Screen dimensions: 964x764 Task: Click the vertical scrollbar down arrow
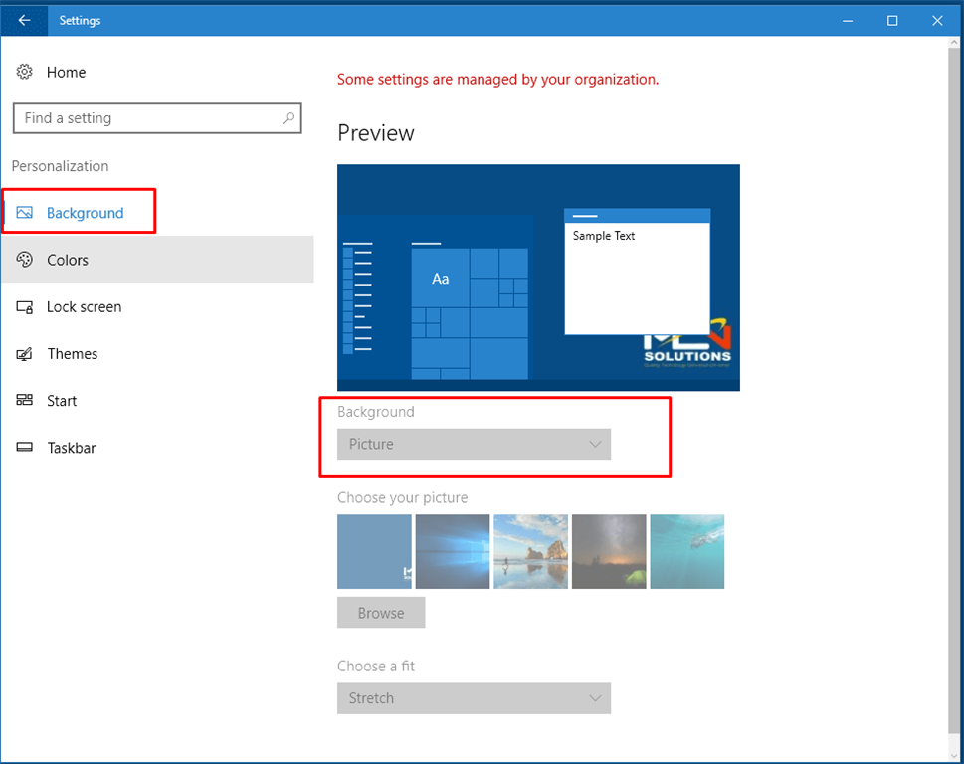pyautogui.click(x=954, y=756)
